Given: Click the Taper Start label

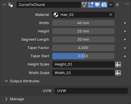Looking at the screenshot, I should (40, 56).
